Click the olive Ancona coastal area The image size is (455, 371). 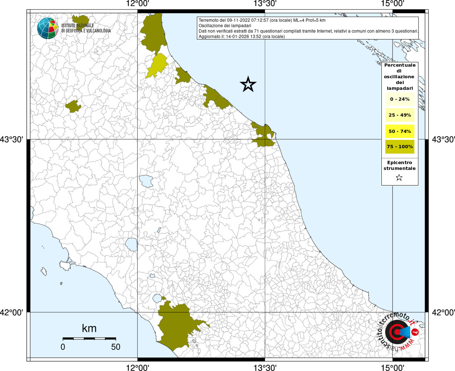click(264, 134)
